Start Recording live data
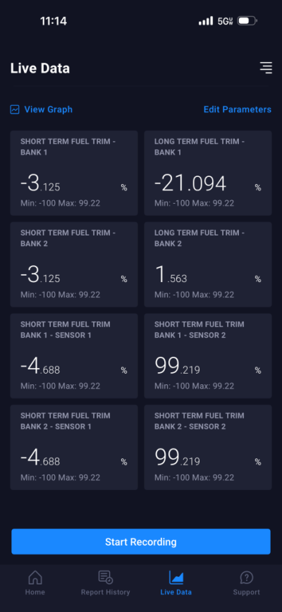The height and width of the screenshot is (612, 282). point(141,541)
